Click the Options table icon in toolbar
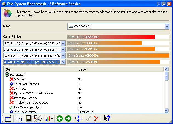This screenshot has width=173, height=124. (x=8, y=119)
